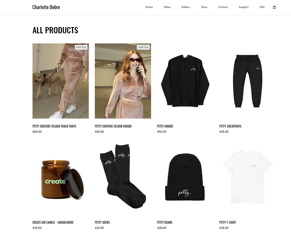
Task: Click the Petty Sweatpants title link
Action: click(230, 126)
